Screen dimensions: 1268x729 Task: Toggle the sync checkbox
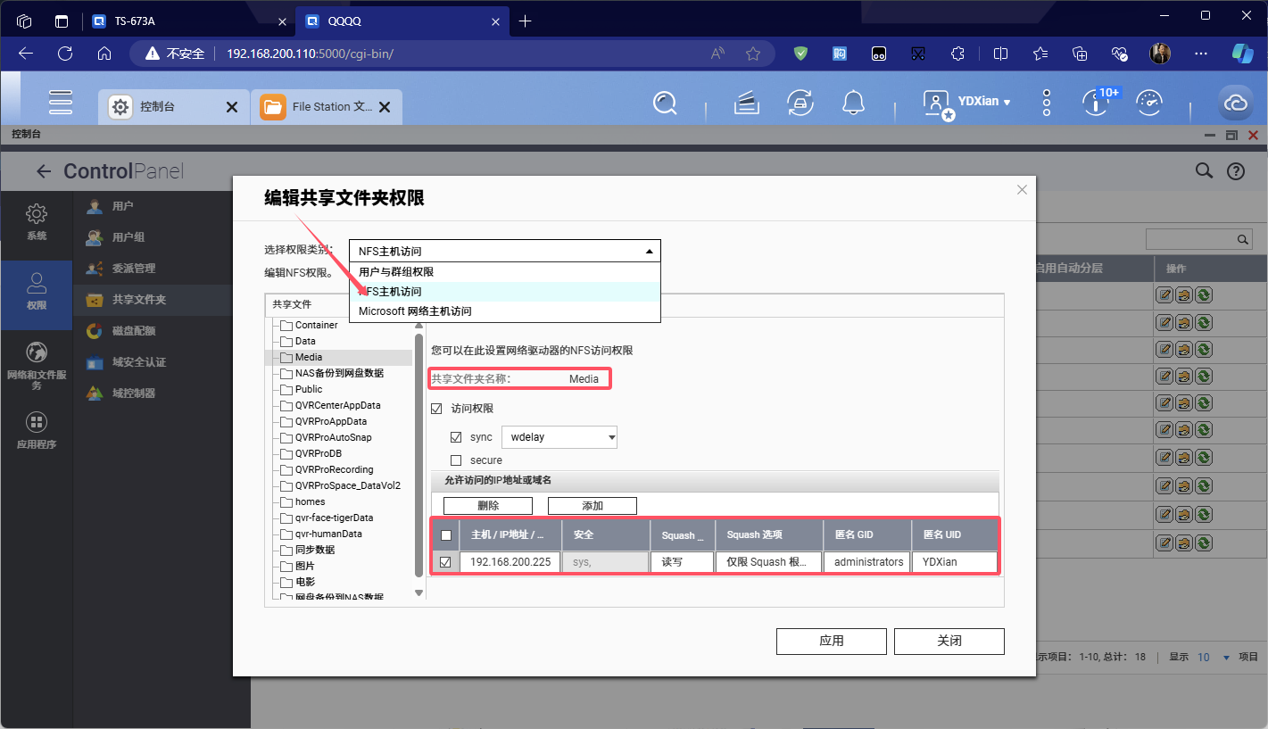(456, 437)
